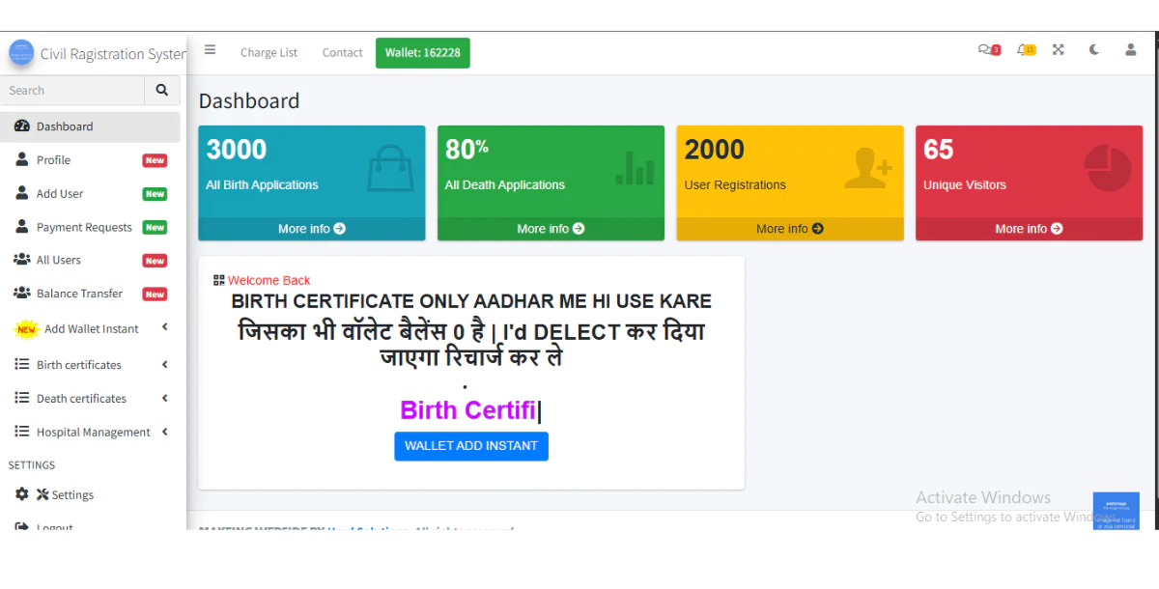Click the Unique Visitors label
This screenshot has width=1159, height=589.
click(x=965, y=185)
